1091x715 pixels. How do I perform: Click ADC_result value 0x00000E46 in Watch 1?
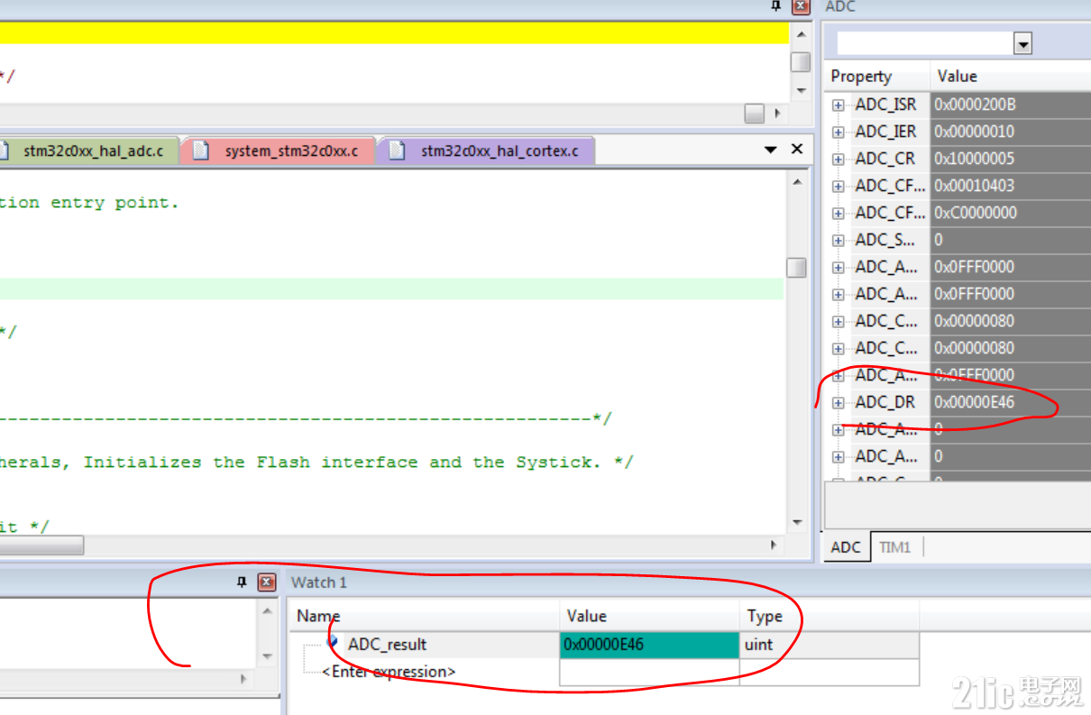[x=649, y=645]
